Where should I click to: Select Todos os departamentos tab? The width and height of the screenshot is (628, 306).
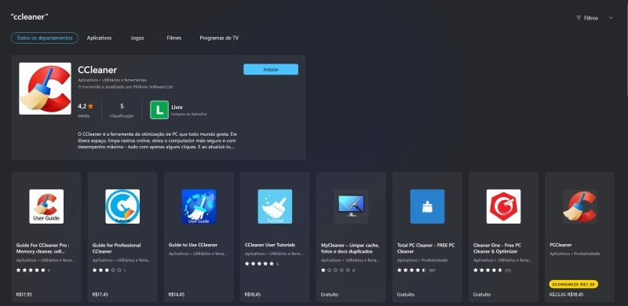tap(45, 38)
